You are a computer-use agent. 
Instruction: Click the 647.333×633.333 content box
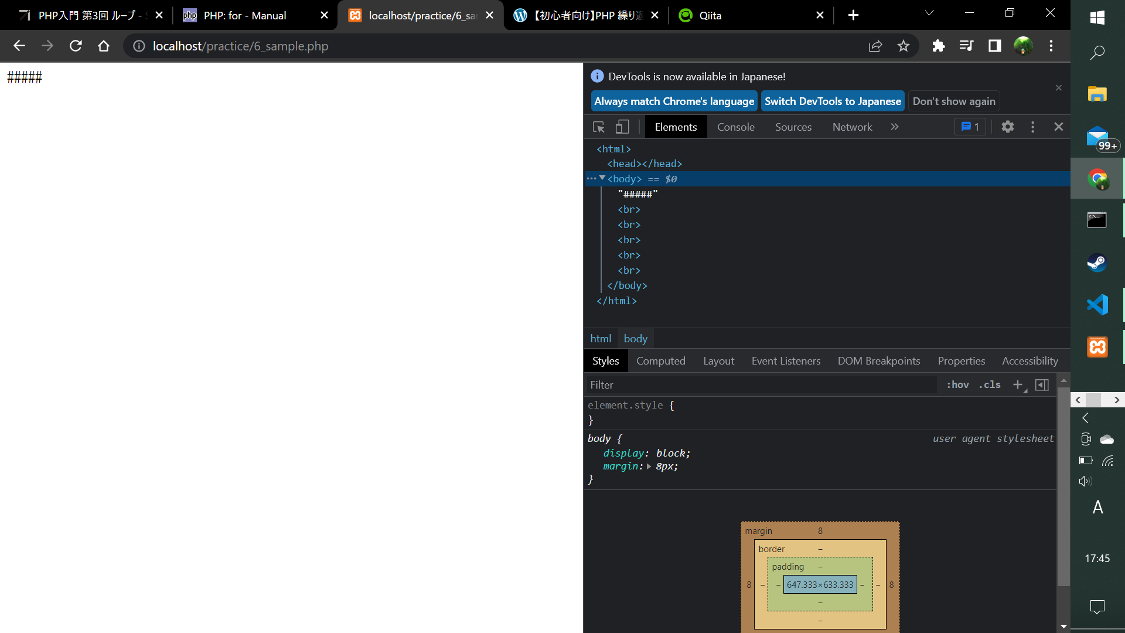point(820,585)
